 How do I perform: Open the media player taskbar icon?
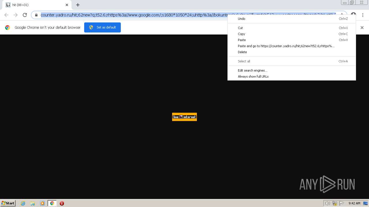click(42, 203)
